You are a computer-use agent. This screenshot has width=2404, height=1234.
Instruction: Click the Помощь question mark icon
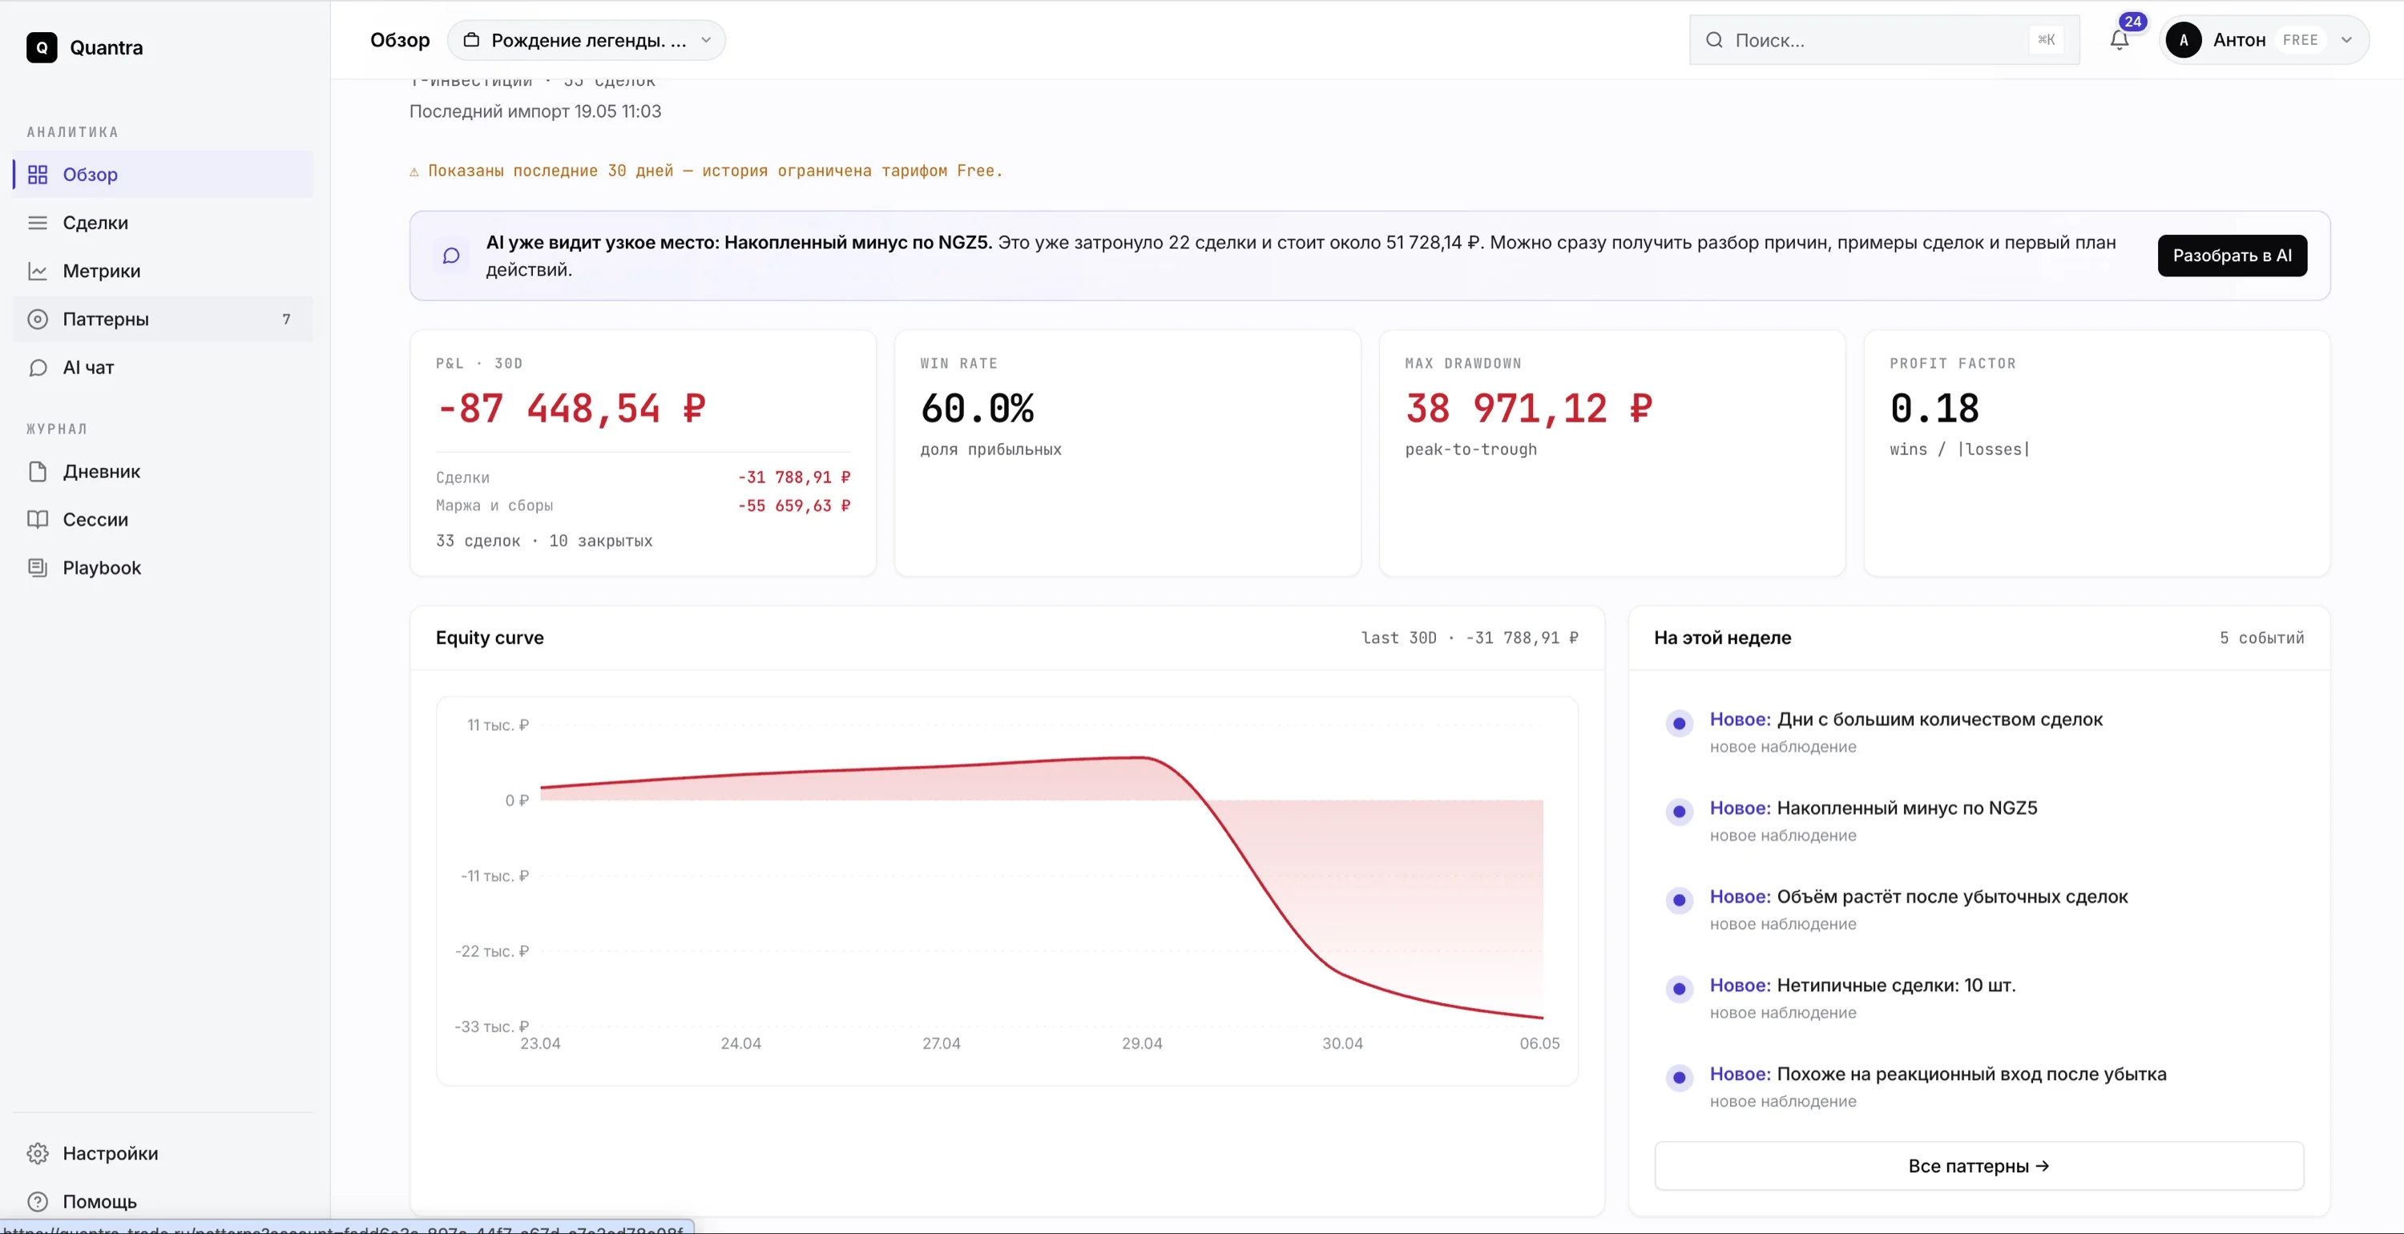pos(38,1201)
